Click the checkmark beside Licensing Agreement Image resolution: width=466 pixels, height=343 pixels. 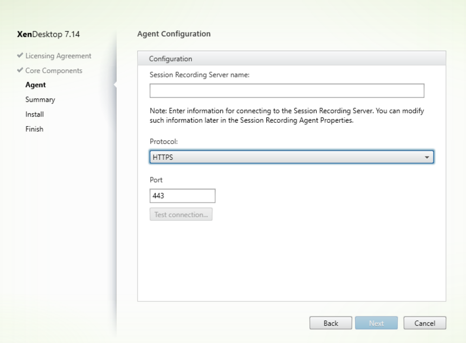coord(21,56)
